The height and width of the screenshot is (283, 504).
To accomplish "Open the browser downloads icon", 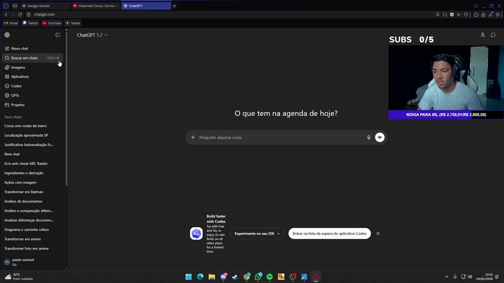I will click(x=491, y=15).
